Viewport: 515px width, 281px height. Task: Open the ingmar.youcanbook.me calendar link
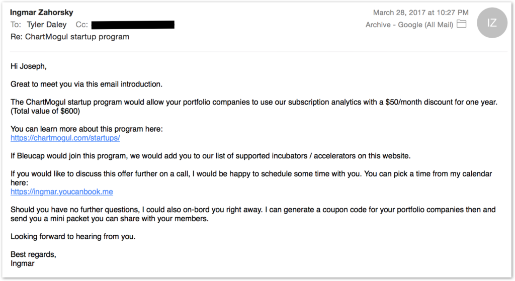[x=62, y=192]
